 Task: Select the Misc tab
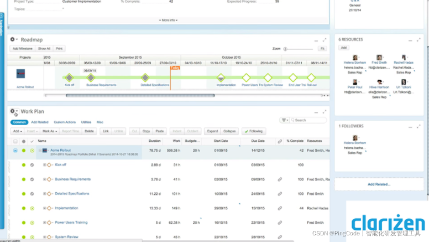[100, 122]
